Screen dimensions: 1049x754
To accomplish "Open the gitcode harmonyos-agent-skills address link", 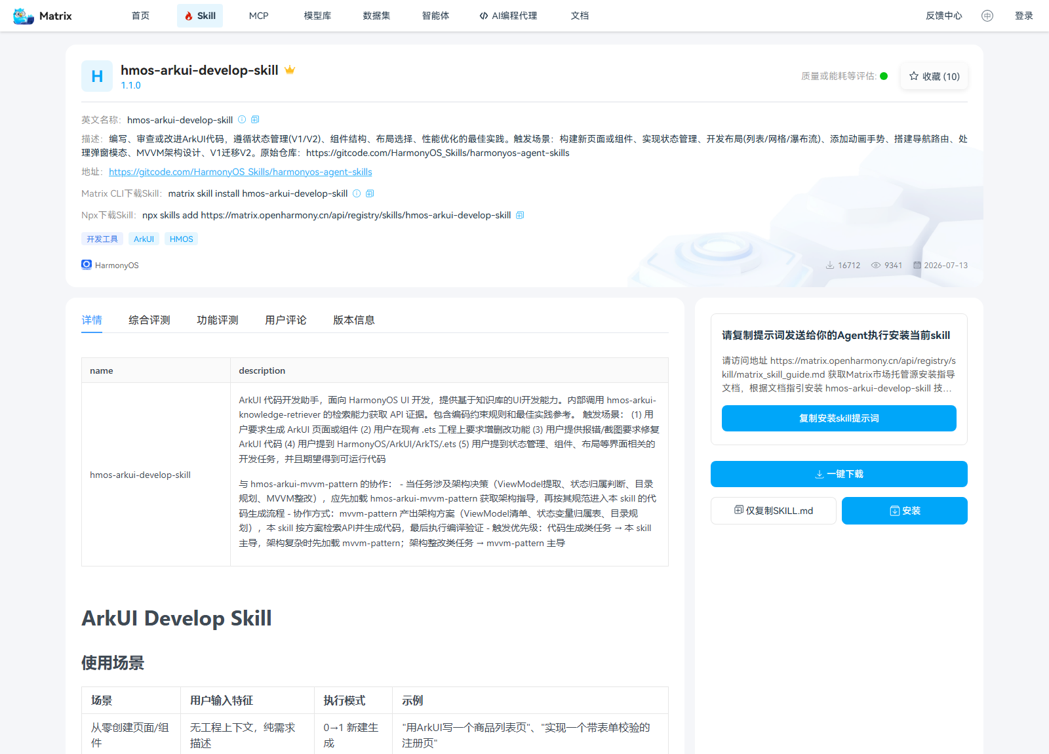I will click(241, 172).
